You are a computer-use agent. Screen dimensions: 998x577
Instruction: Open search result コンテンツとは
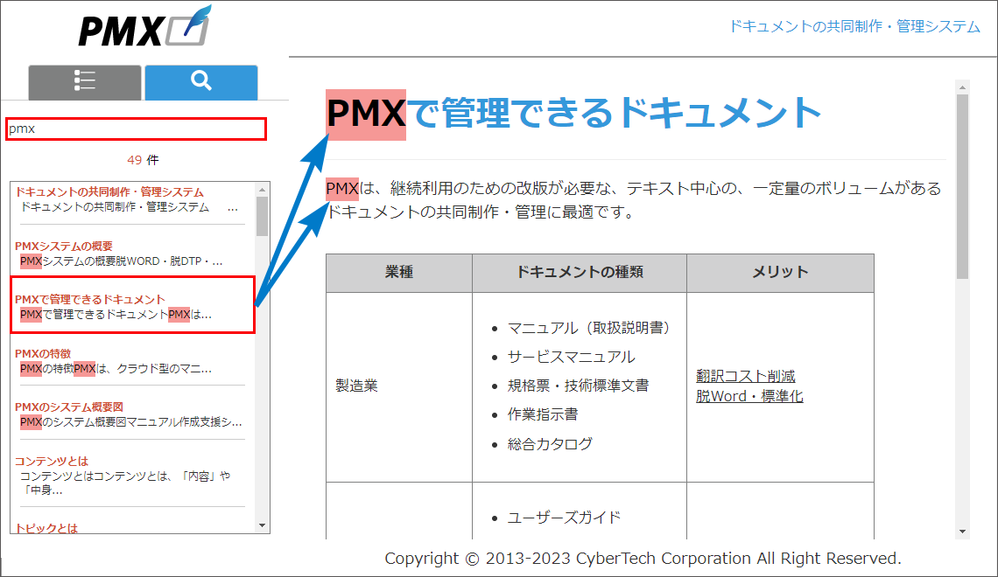[52, 461]
